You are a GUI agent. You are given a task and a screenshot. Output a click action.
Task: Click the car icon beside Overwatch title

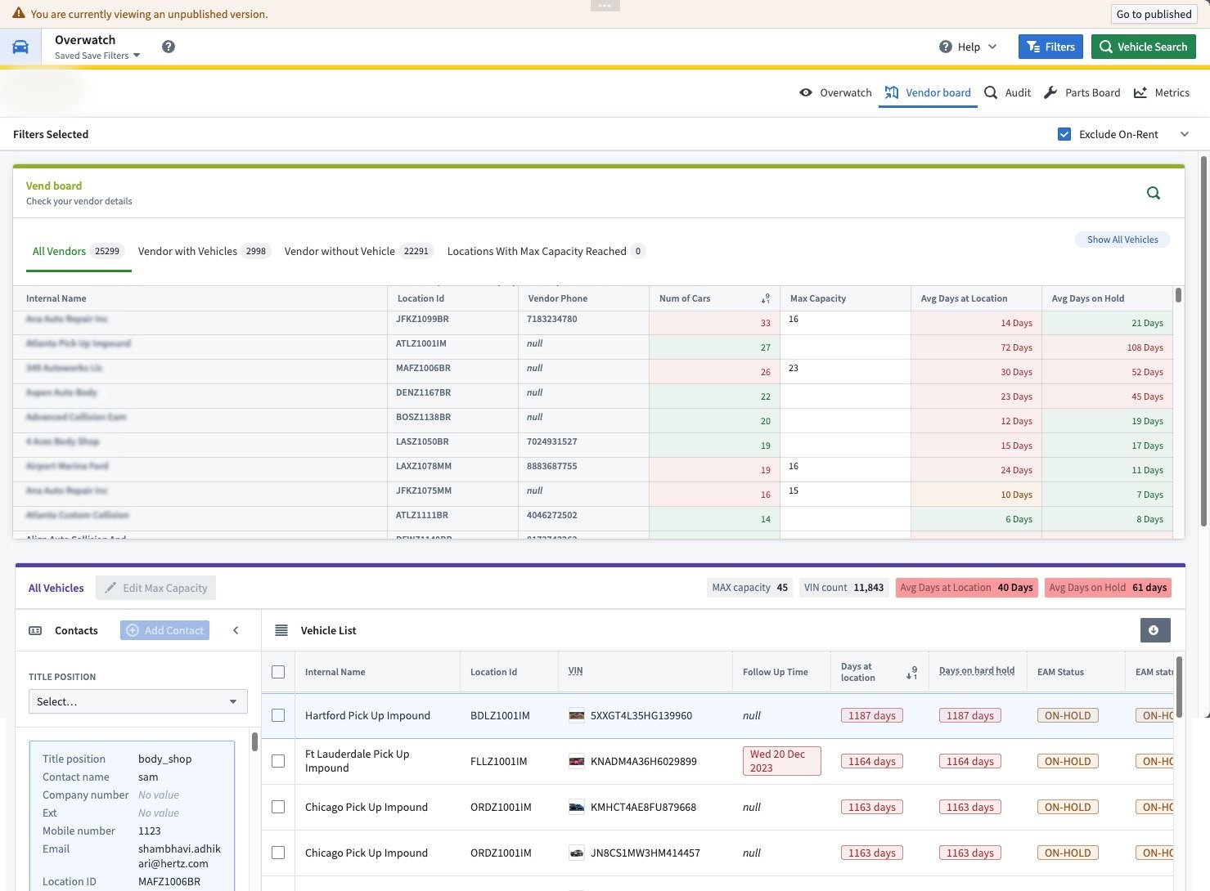(20, 47)
